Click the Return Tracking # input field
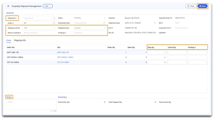This screenshot has width=214, height=118. pos(39,33)
